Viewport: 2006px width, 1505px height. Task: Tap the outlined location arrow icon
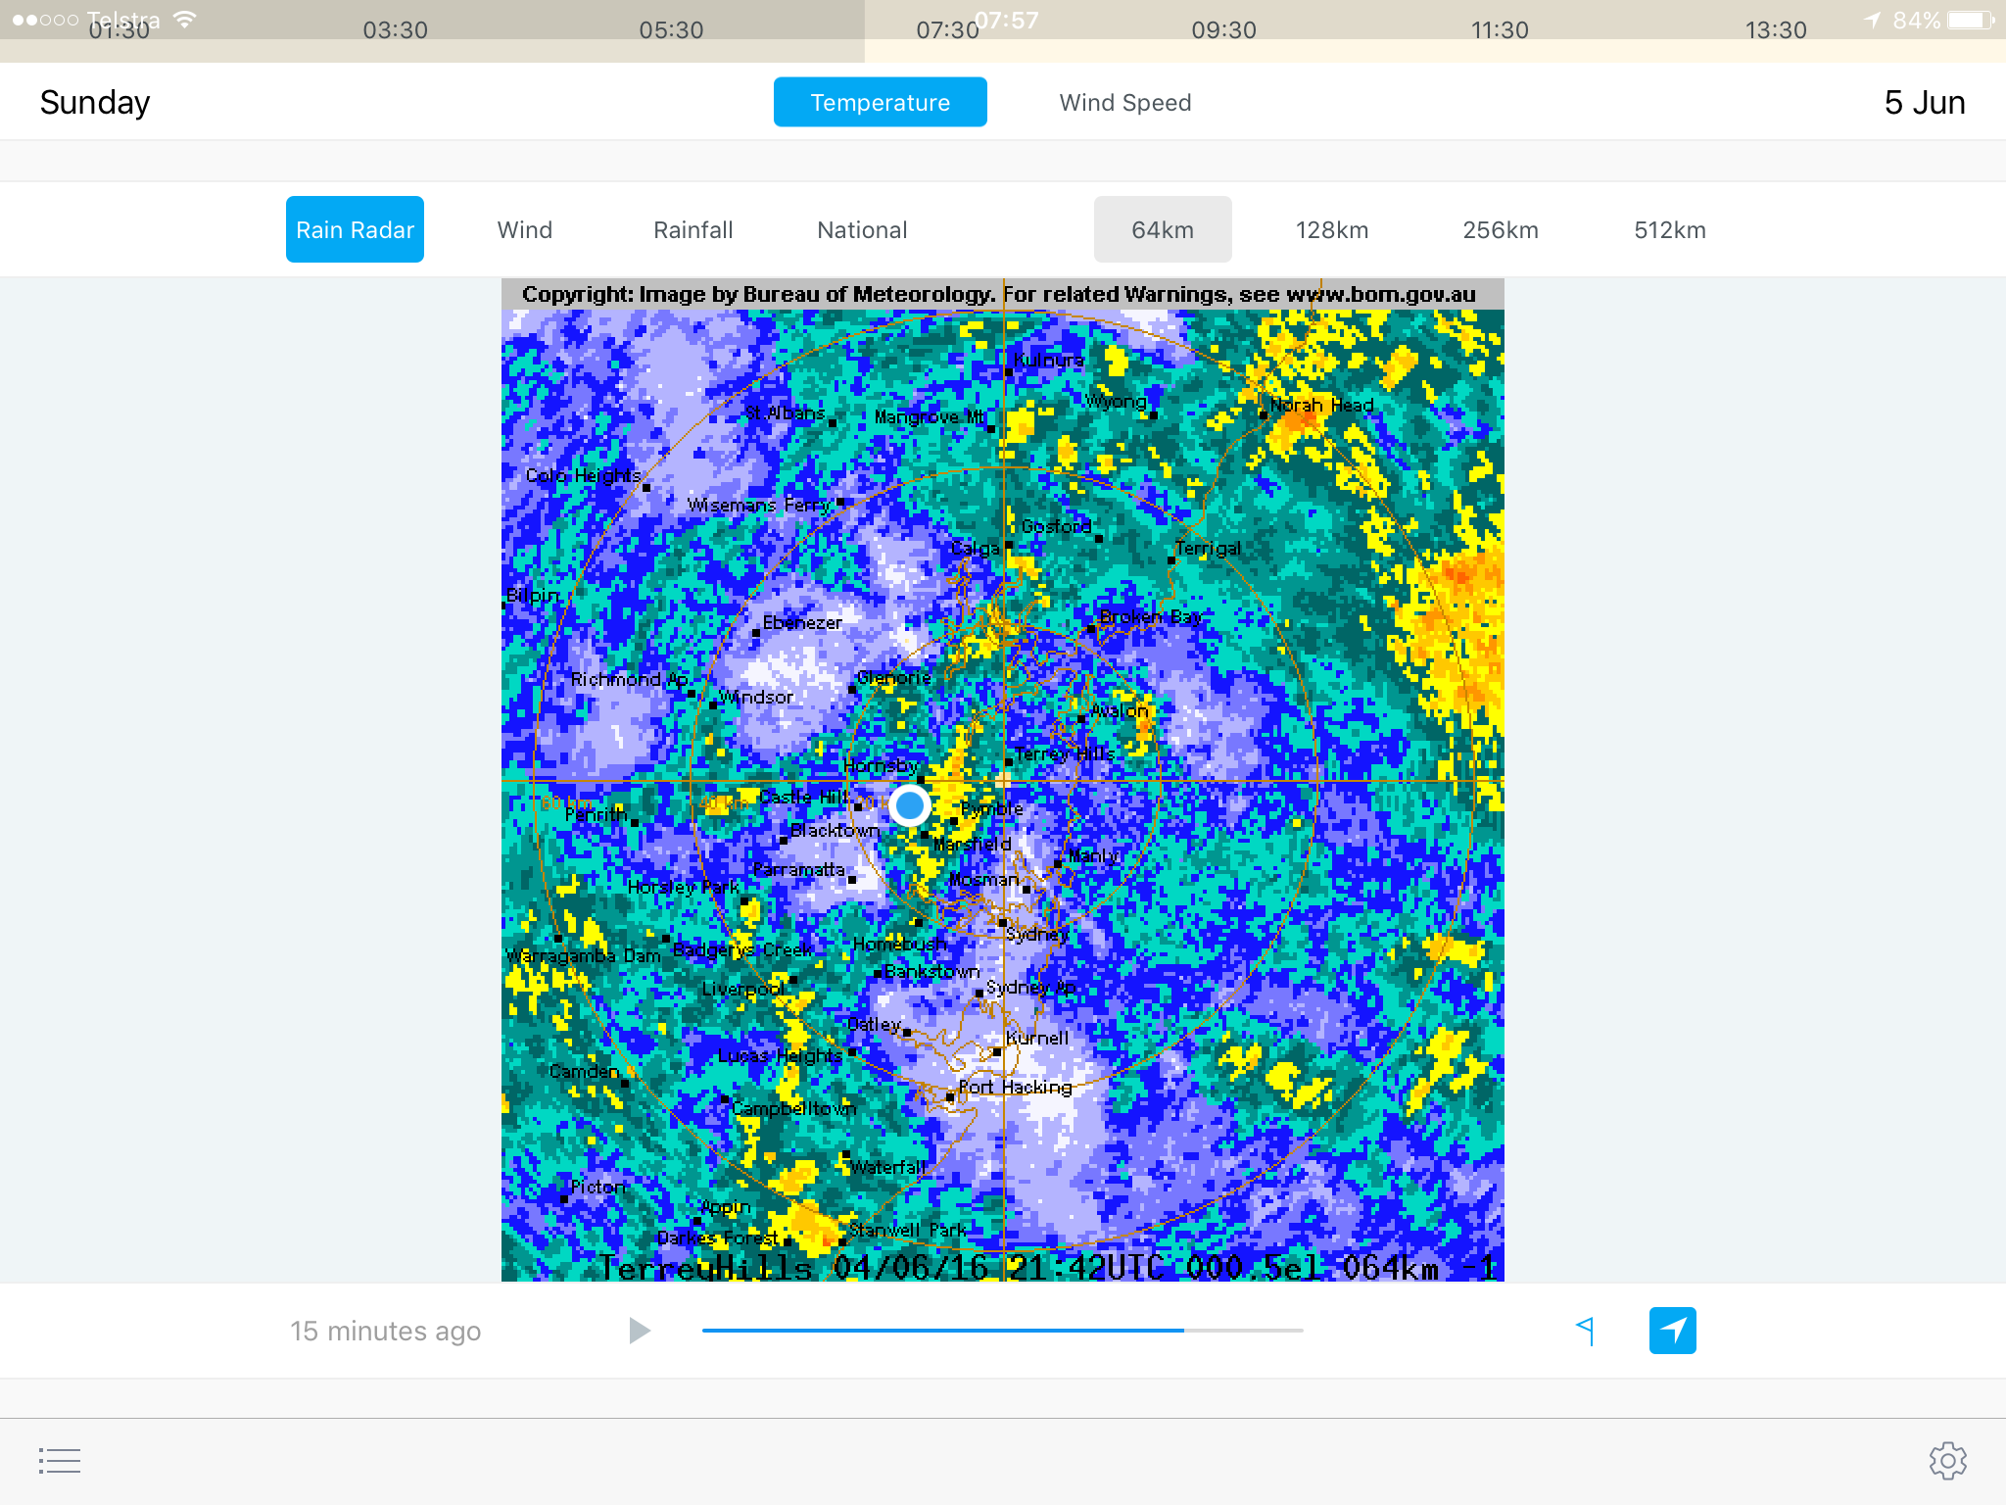(1586, 1331)
